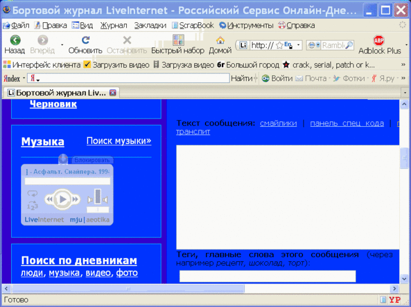Click the volume up speaker icon
This screenshot has width=411, height=307.
tap(105, 200)
